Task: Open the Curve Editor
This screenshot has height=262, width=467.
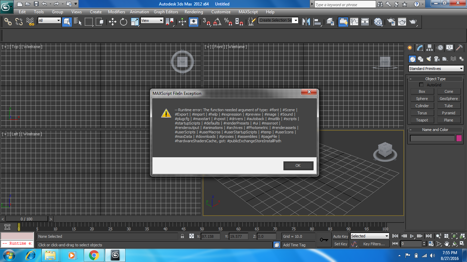Action: [354, 22]
